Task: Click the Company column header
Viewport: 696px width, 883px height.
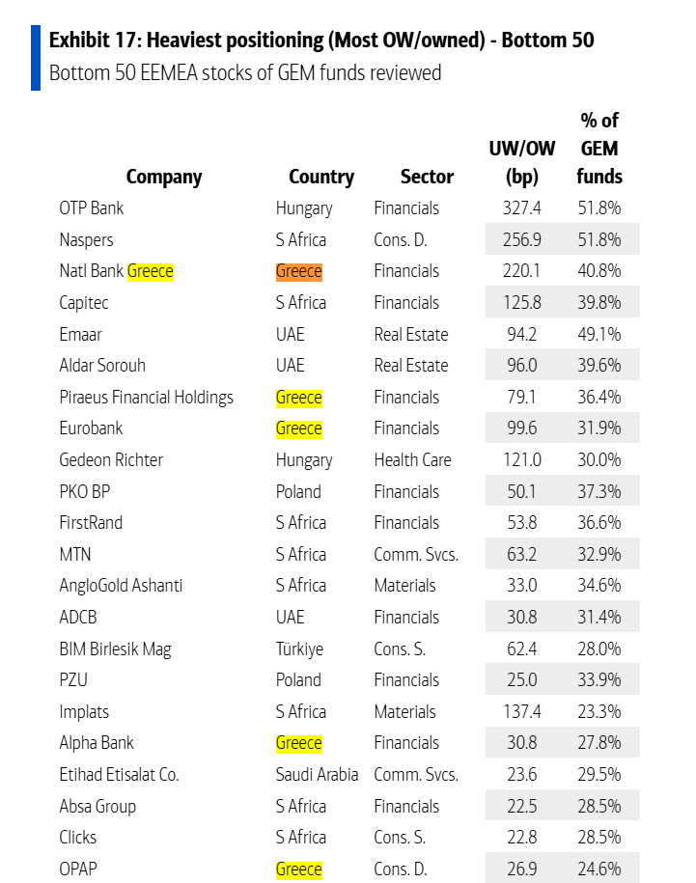Action: [164, 177]
